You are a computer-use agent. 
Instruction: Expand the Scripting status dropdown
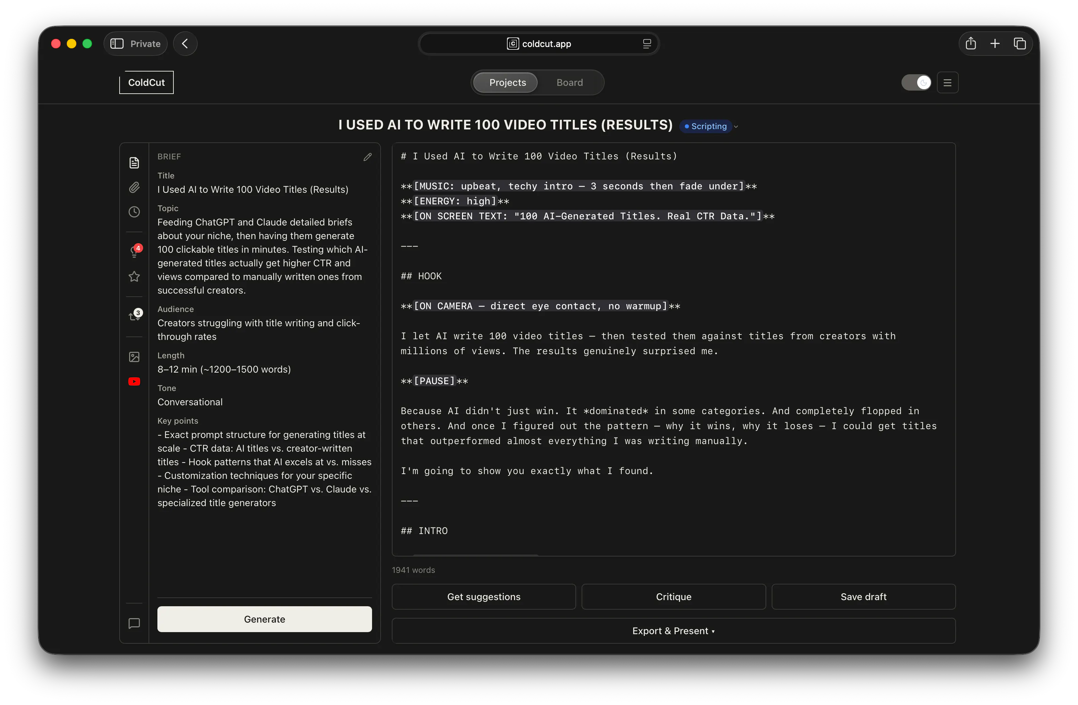tap(710, 126)
